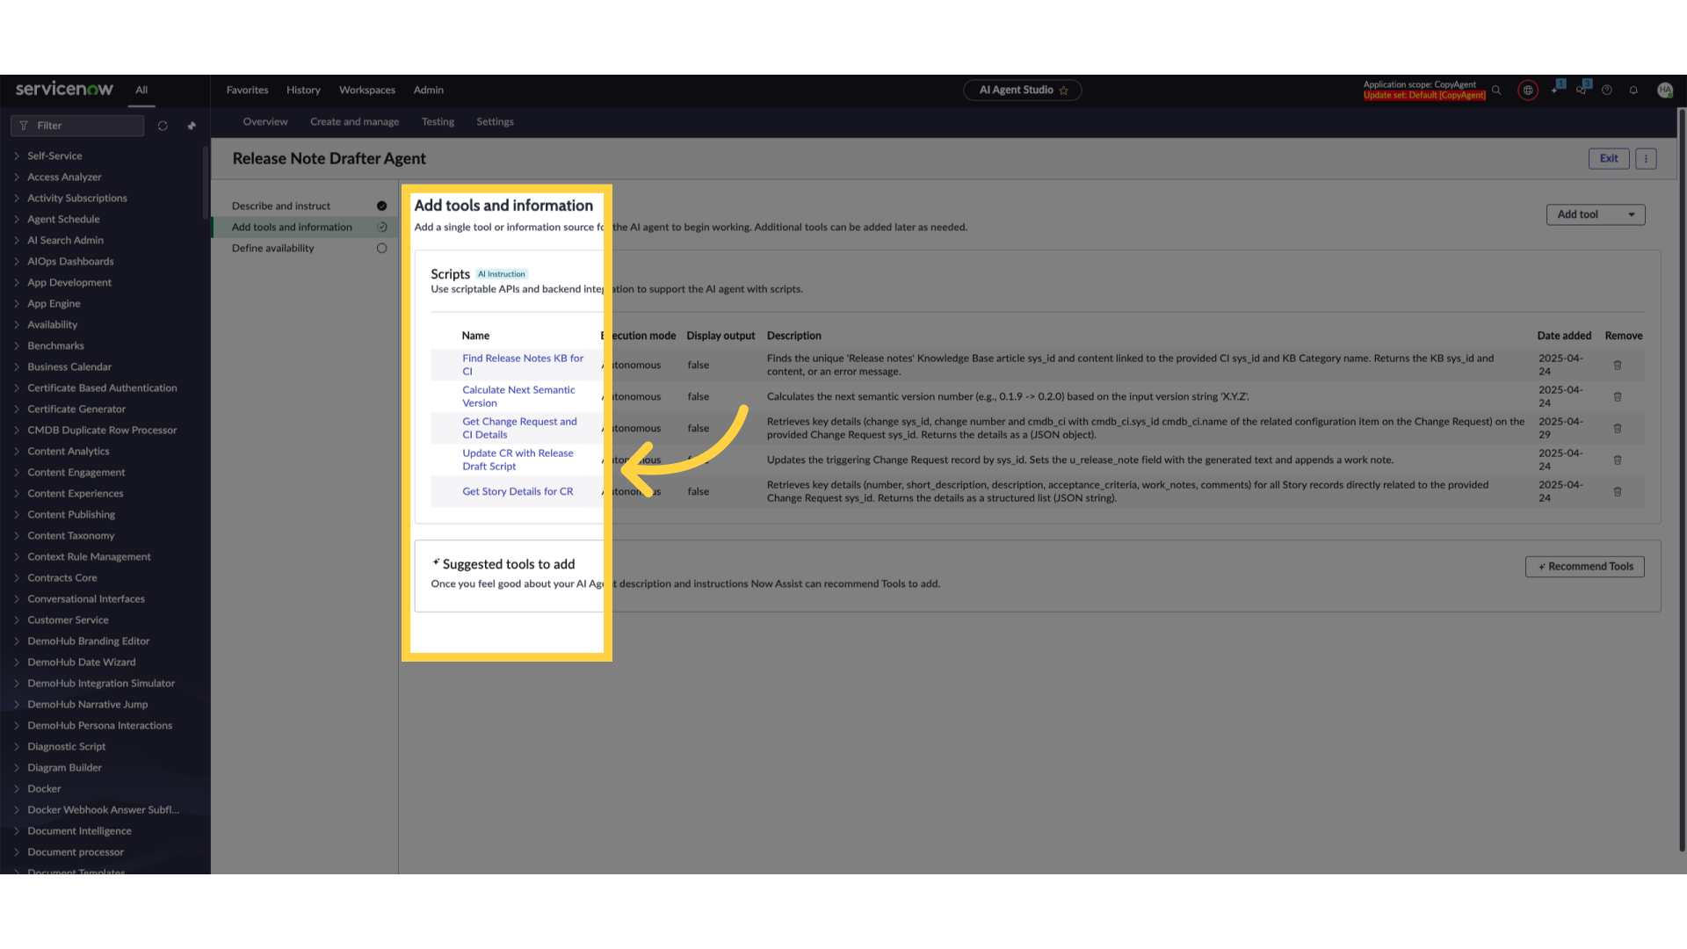Click the filter funnel icon in navigator
The width and height of the screenshot is (1687, 949).
pos(24,126)
